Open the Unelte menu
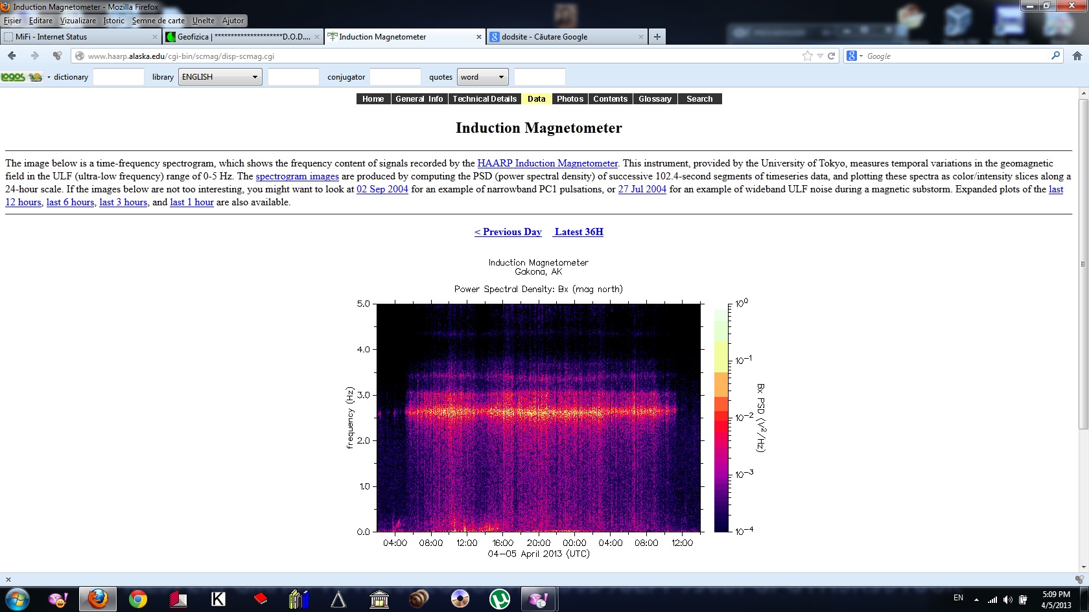1089x612 pixels. [x=203, y=21]
